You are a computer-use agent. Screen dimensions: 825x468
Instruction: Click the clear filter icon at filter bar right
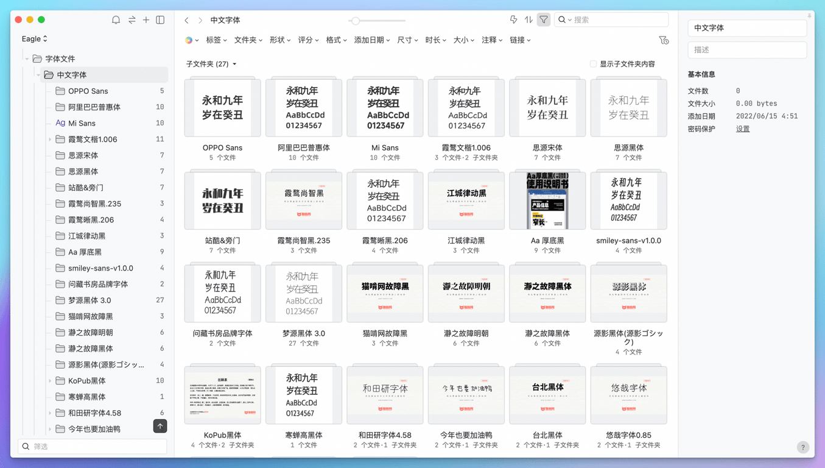[664, 40]
